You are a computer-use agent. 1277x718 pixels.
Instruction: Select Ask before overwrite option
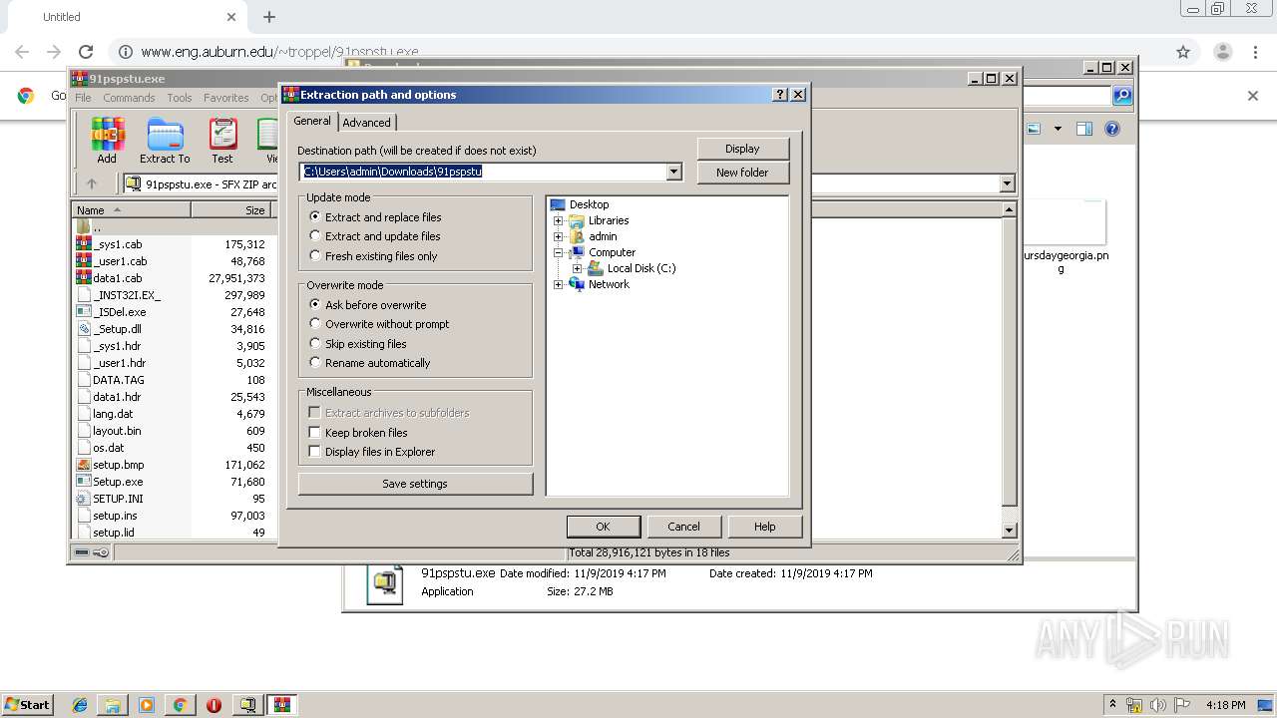click(315, 305)
